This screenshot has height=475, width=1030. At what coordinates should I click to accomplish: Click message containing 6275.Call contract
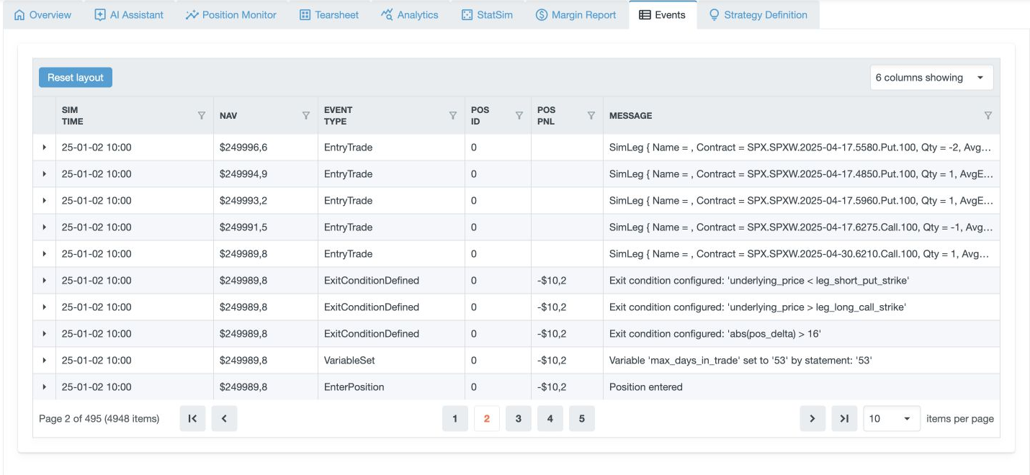point(802,227)
